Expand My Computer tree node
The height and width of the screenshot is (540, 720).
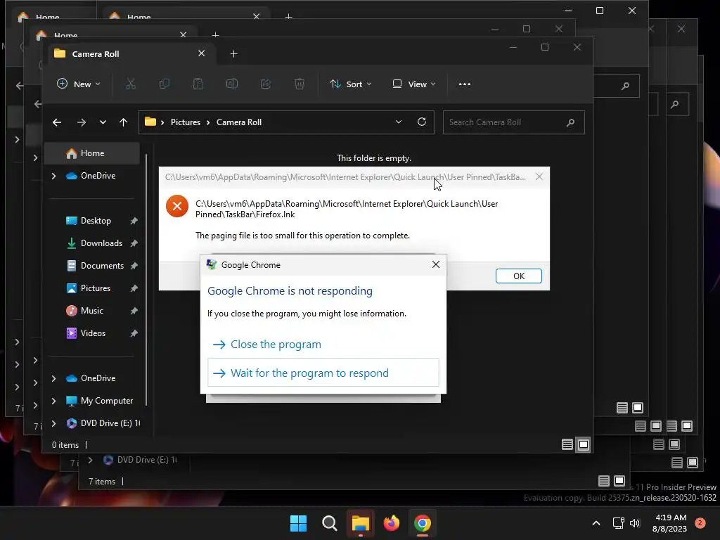click(53, 401)
